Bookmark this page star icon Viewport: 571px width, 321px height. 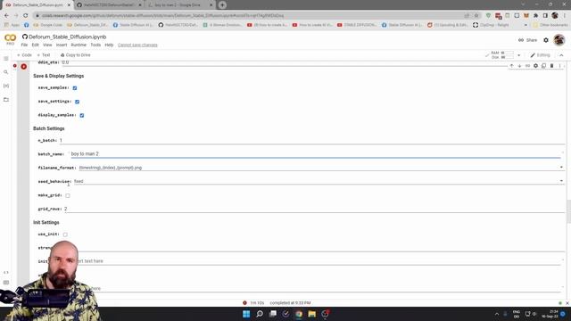pos(476,16)
